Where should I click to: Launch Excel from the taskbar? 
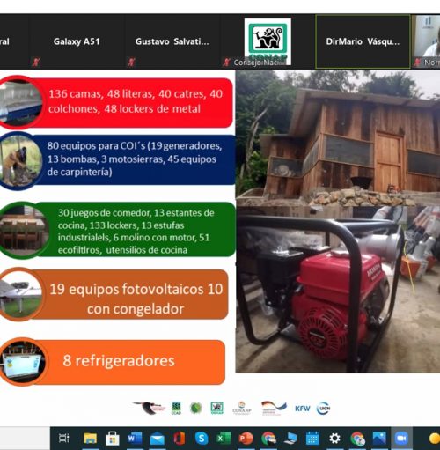pos(224,439)
